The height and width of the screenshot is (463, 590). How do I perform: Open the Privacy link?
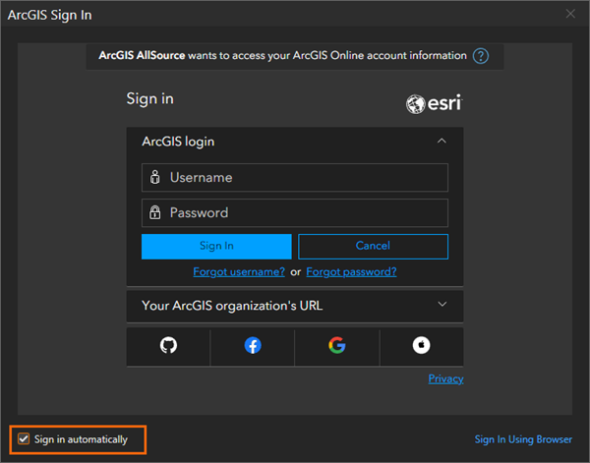tap(445, 378)
